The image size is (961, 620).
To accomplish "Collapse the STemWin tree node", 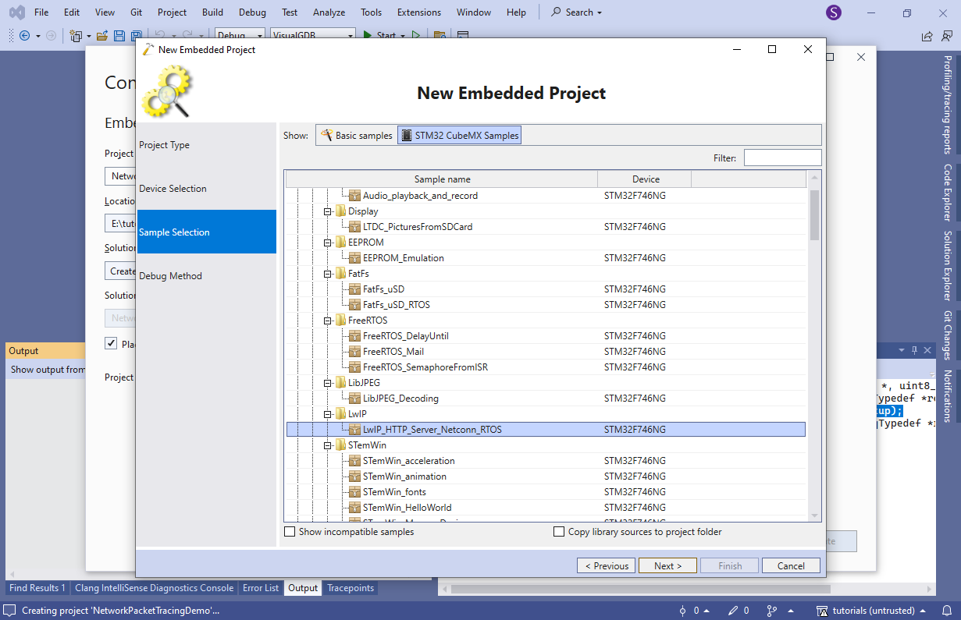I will 328,445.
